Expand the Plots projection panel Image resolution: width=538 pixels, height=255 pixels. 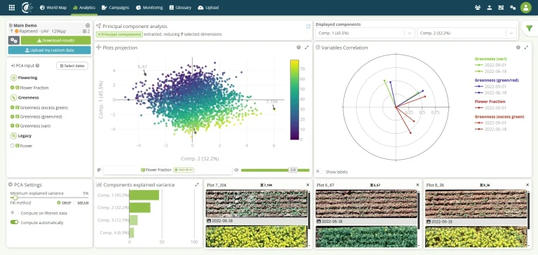pos(307,48)
